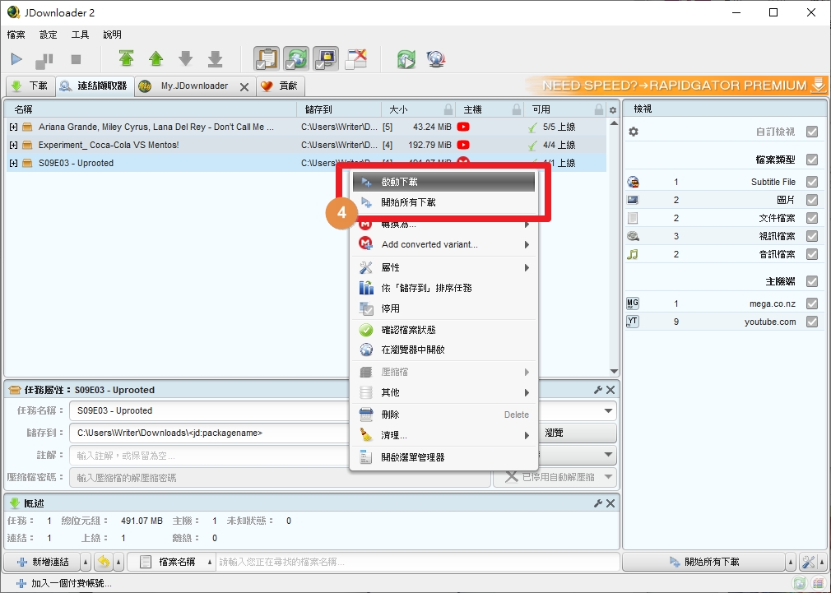Open the 其他 submenu

tap(443, 392)
